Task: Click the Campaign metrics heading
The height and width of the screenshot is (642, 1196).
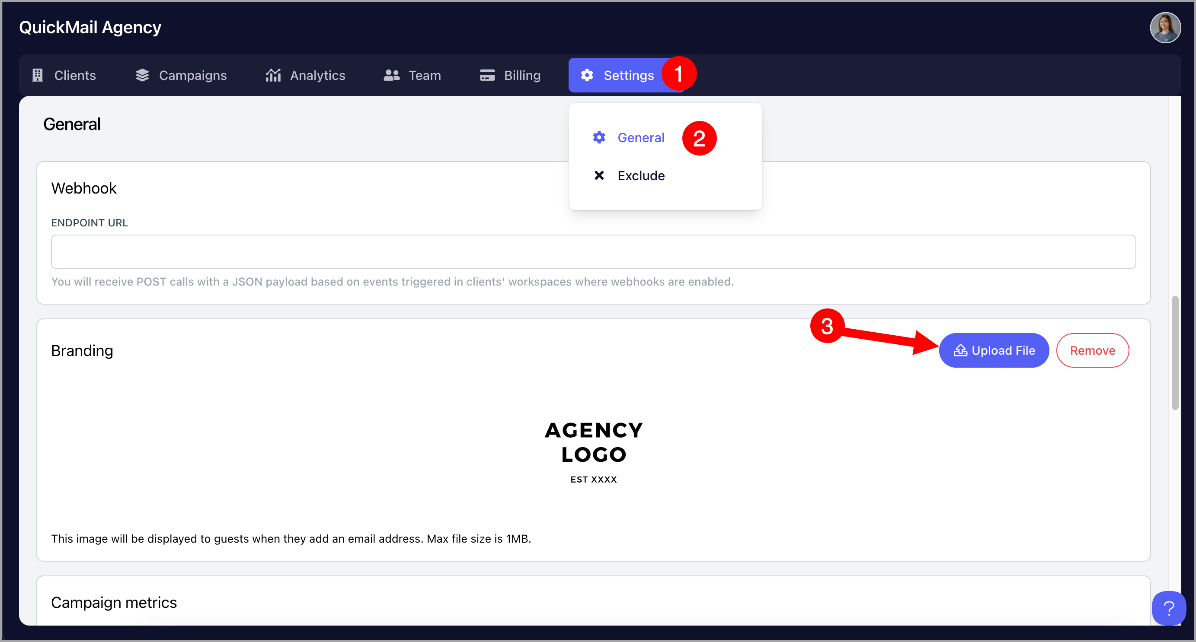Action: tap(114, 603)
